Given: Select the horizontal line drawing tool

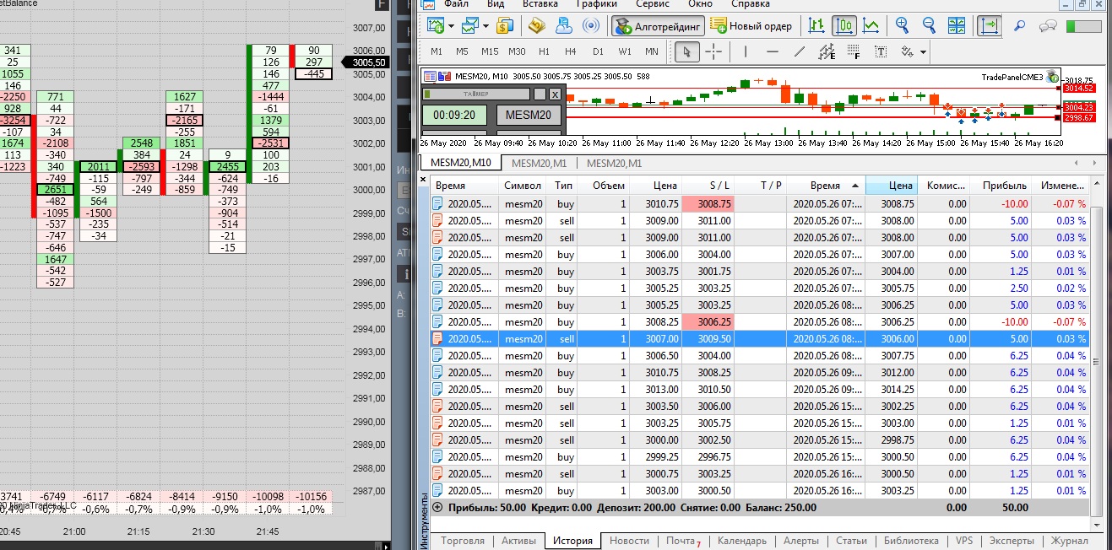Looking at the screenshot, I should [x=772, y=51].
